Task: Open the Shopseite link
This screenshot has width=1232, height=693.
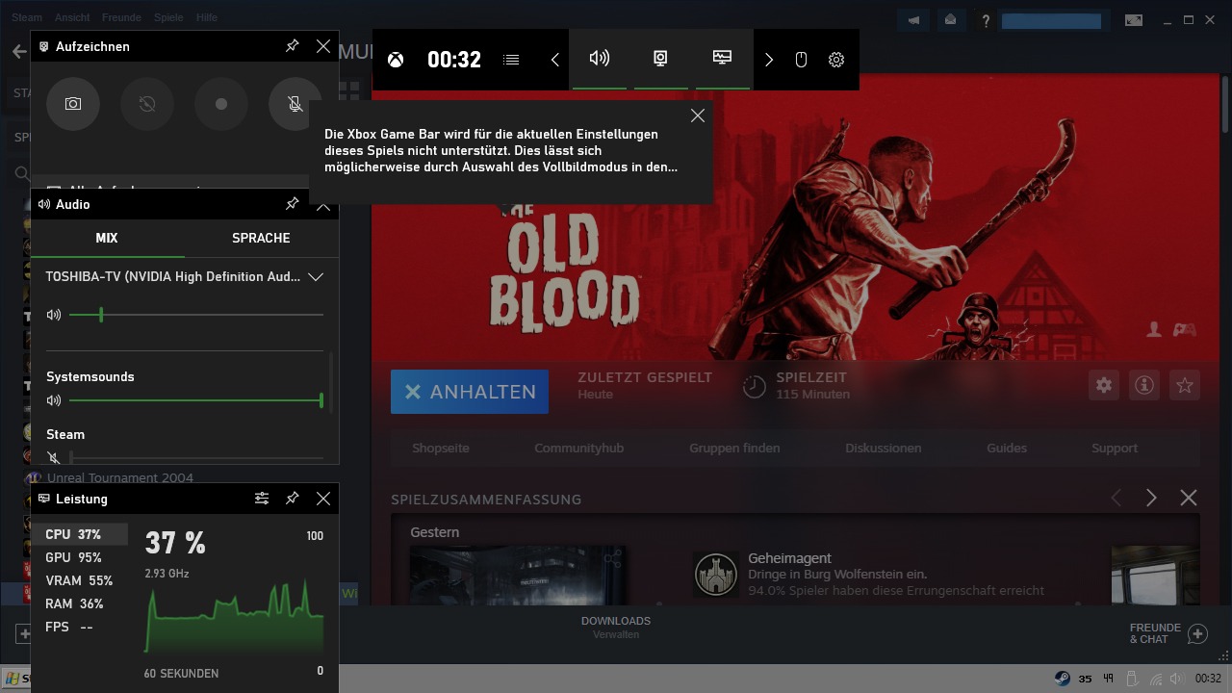Action: tap(441, 448)
